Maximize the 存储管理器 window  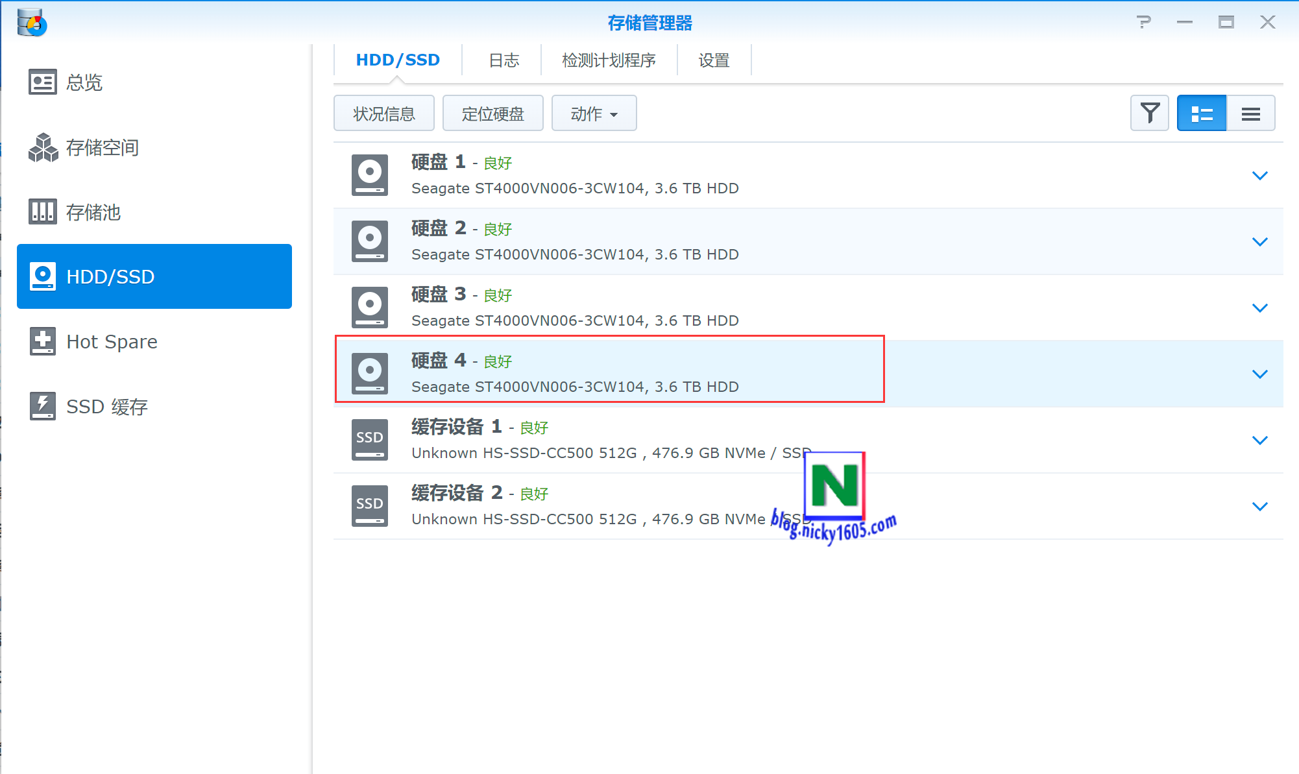(1226, 22)
